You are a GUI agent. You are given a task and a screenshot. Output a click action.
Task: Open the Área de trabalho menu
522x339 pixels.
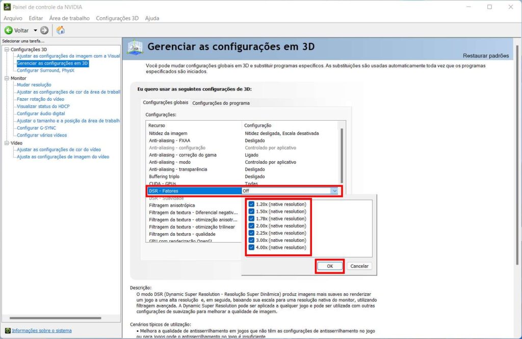tap(69, 18)
